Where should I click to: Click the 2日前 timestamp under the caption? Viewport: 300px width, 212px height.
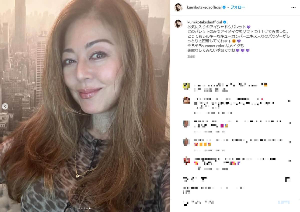pos(191,56)
